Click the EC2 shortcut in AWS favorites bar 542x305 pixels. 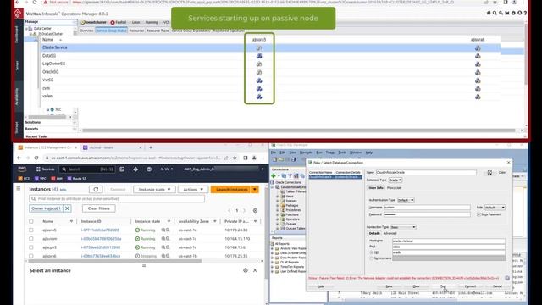click(x=24, y=179)
